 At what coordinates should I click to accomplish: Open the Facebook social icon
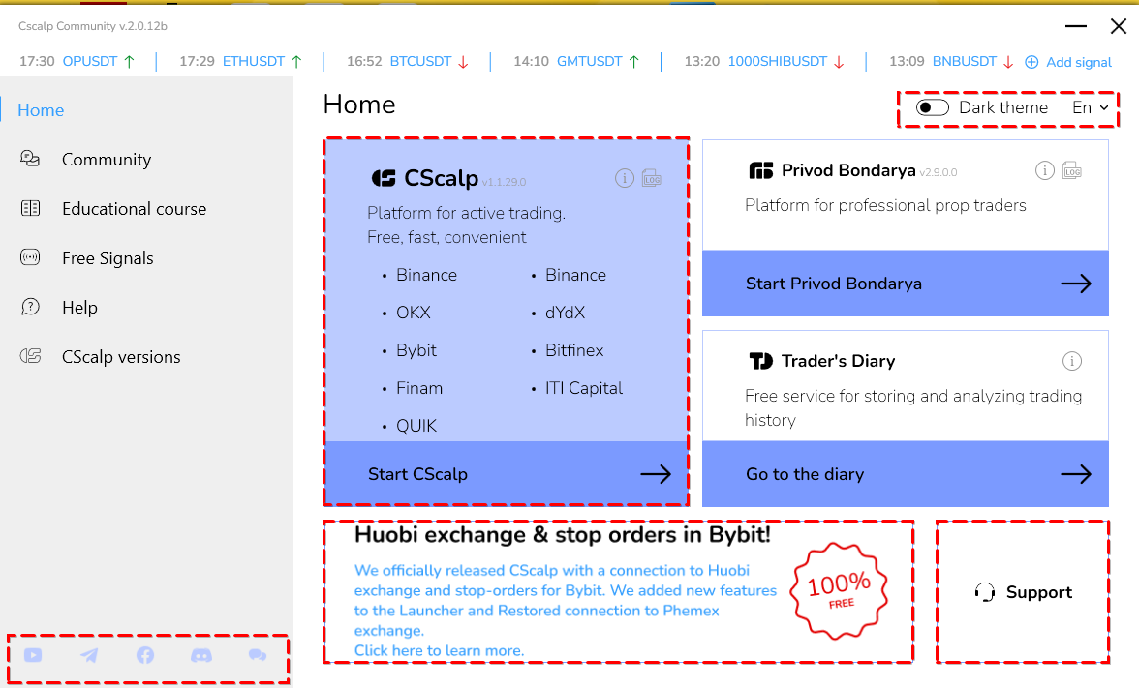145,655
